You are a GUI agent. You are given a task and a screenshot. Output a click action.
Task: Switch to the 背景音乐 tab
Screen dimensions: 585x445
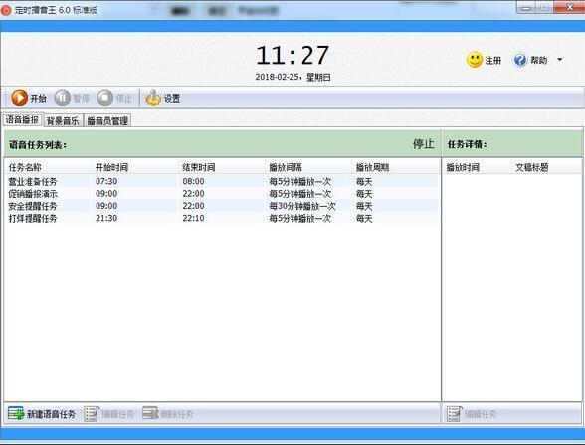point(63,121)
